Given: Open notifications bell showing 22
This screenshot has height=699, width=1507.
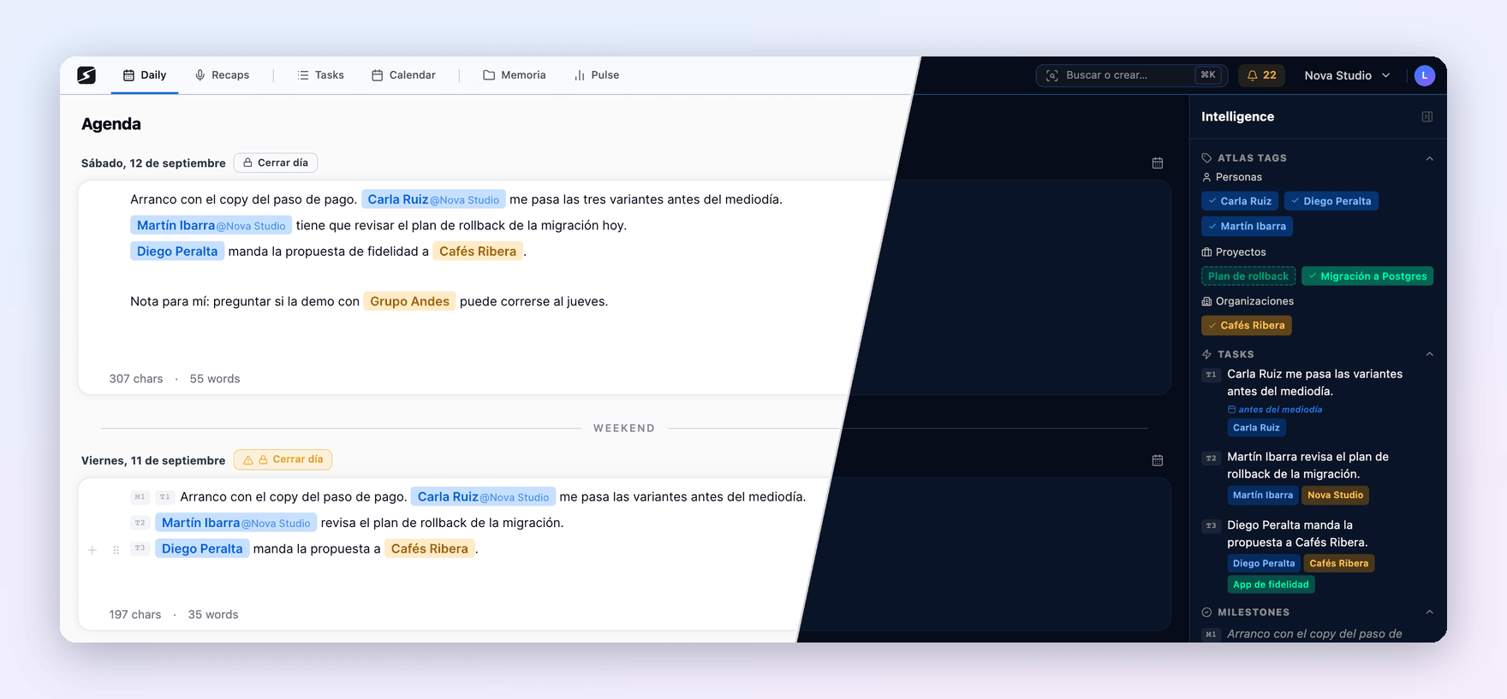Looking at the screenshot, I should [1261, 75].
